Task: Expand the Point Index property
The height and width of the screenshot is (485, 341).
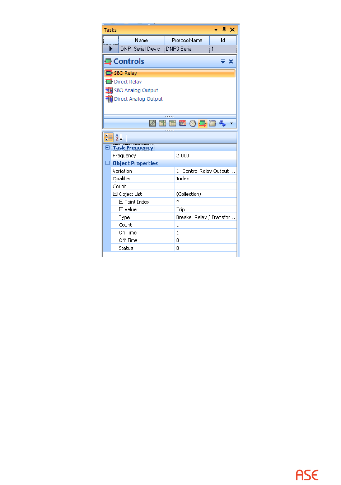Action: coord(121,202)
